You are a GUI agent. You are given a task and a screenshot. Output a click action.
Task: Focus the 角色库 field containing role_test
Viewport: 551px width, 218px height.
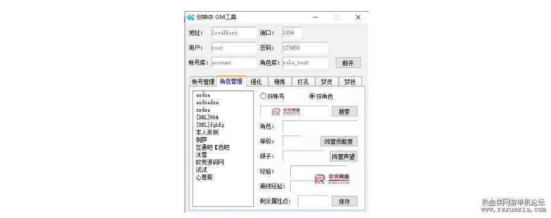pyautogui.click(x=305, y=63)
